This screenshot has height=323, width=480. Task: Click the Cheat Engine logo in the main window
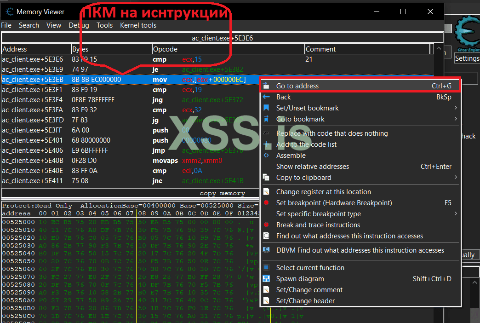(x=468, y=34)
